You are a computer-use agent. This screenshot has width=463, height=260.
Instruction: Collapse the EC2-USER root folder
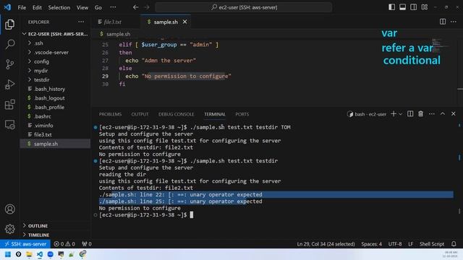click(x=55, y=34)
